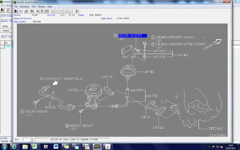Click the lightbulb help icon in the toolbar
Viewport: 240px width, 150px height.
(76, 11)
